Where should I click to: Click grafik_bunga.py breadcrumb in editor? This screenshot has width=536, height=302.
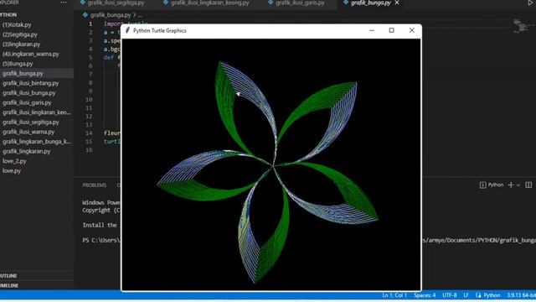(110, 15)
